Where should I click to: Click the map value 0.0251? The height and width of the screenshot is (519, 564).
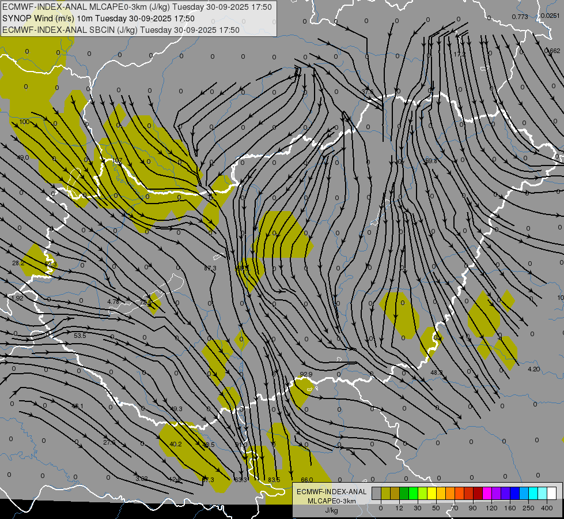[550, 16]
